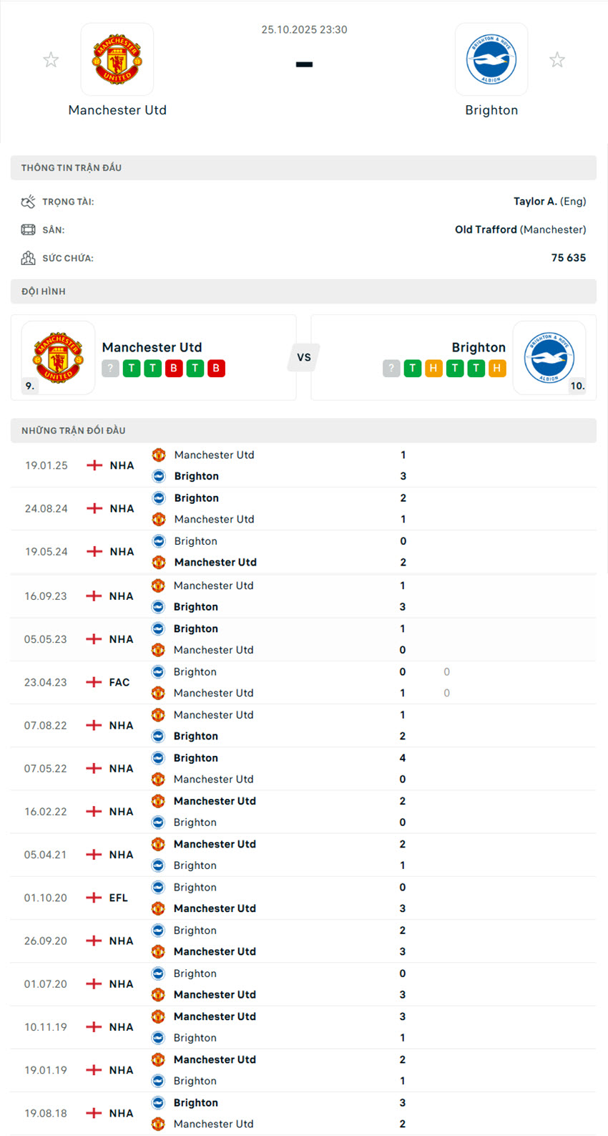The width and height of the screenshot is (608, 1136).
Task: Click the stadium icon next to SÂN
Action: [x=29, y=229]
